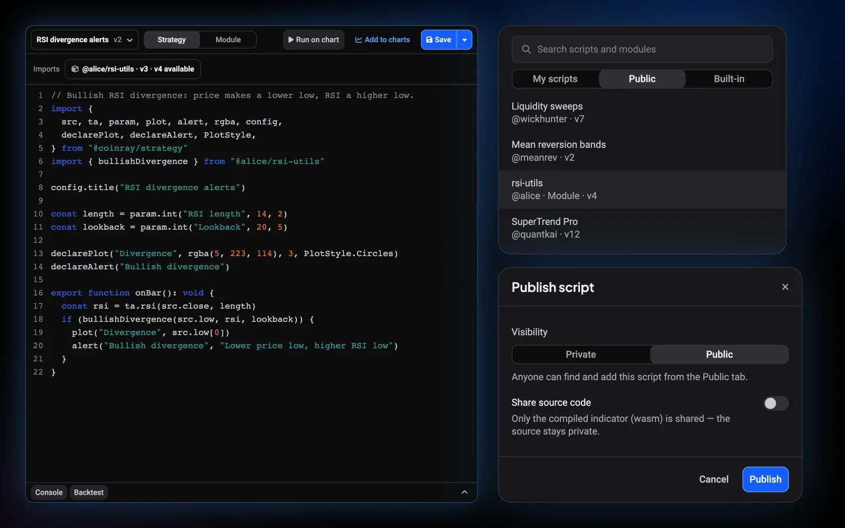Screen dimensions: 845x528
Task: Select SuperTrend Pro script
Action: (642, 228)
